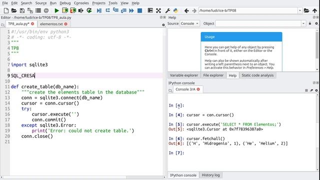320x180 pixels.
Task: Switch to the File explorer tab
Action: pyautogui.click(x=213, y=75)
